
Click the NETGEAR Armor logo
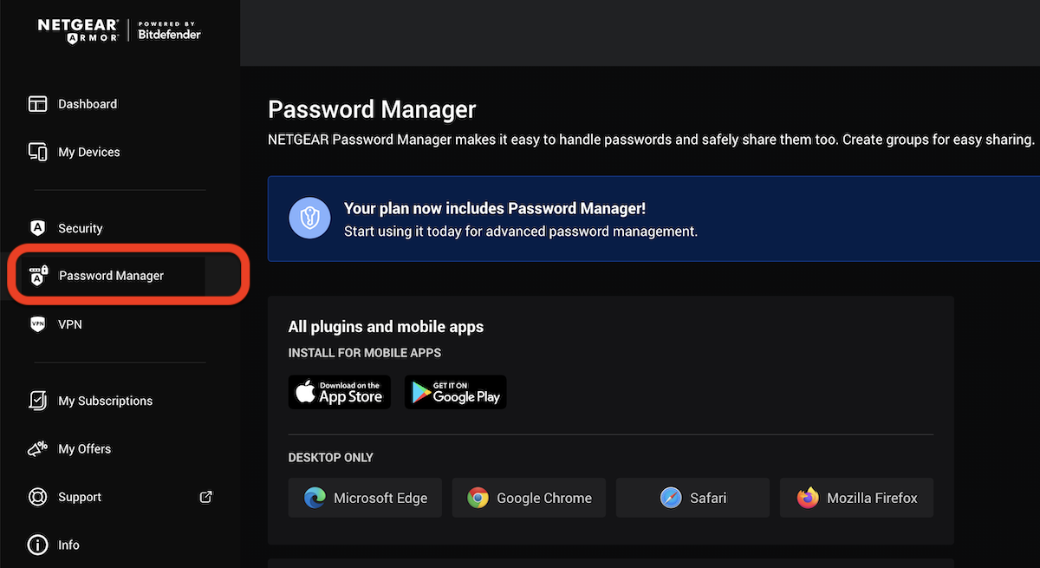[x=77, y=30]
